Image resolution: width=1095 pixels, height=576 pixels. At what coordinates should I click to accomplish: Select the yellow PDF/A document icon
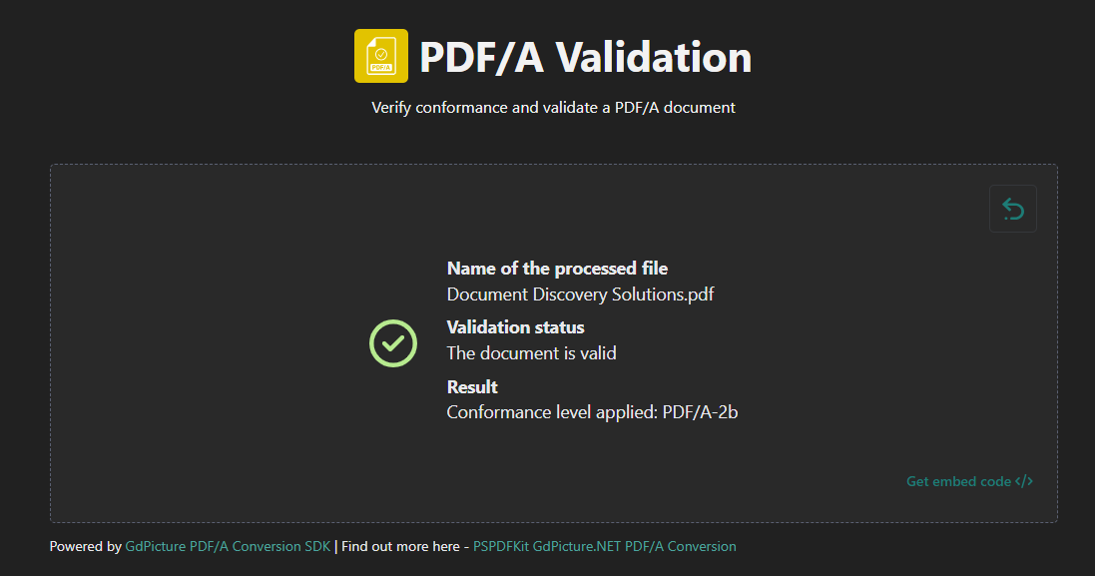pyautogui.click(x=381, y=55)
